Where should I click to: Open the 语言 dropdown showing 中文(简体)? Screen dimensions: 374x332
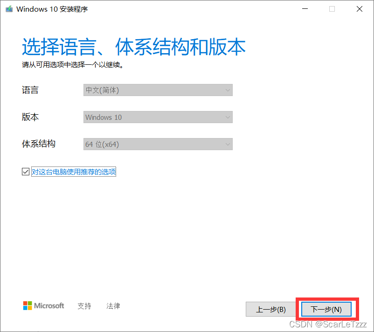pyautogui.click(x=158, y=90)
